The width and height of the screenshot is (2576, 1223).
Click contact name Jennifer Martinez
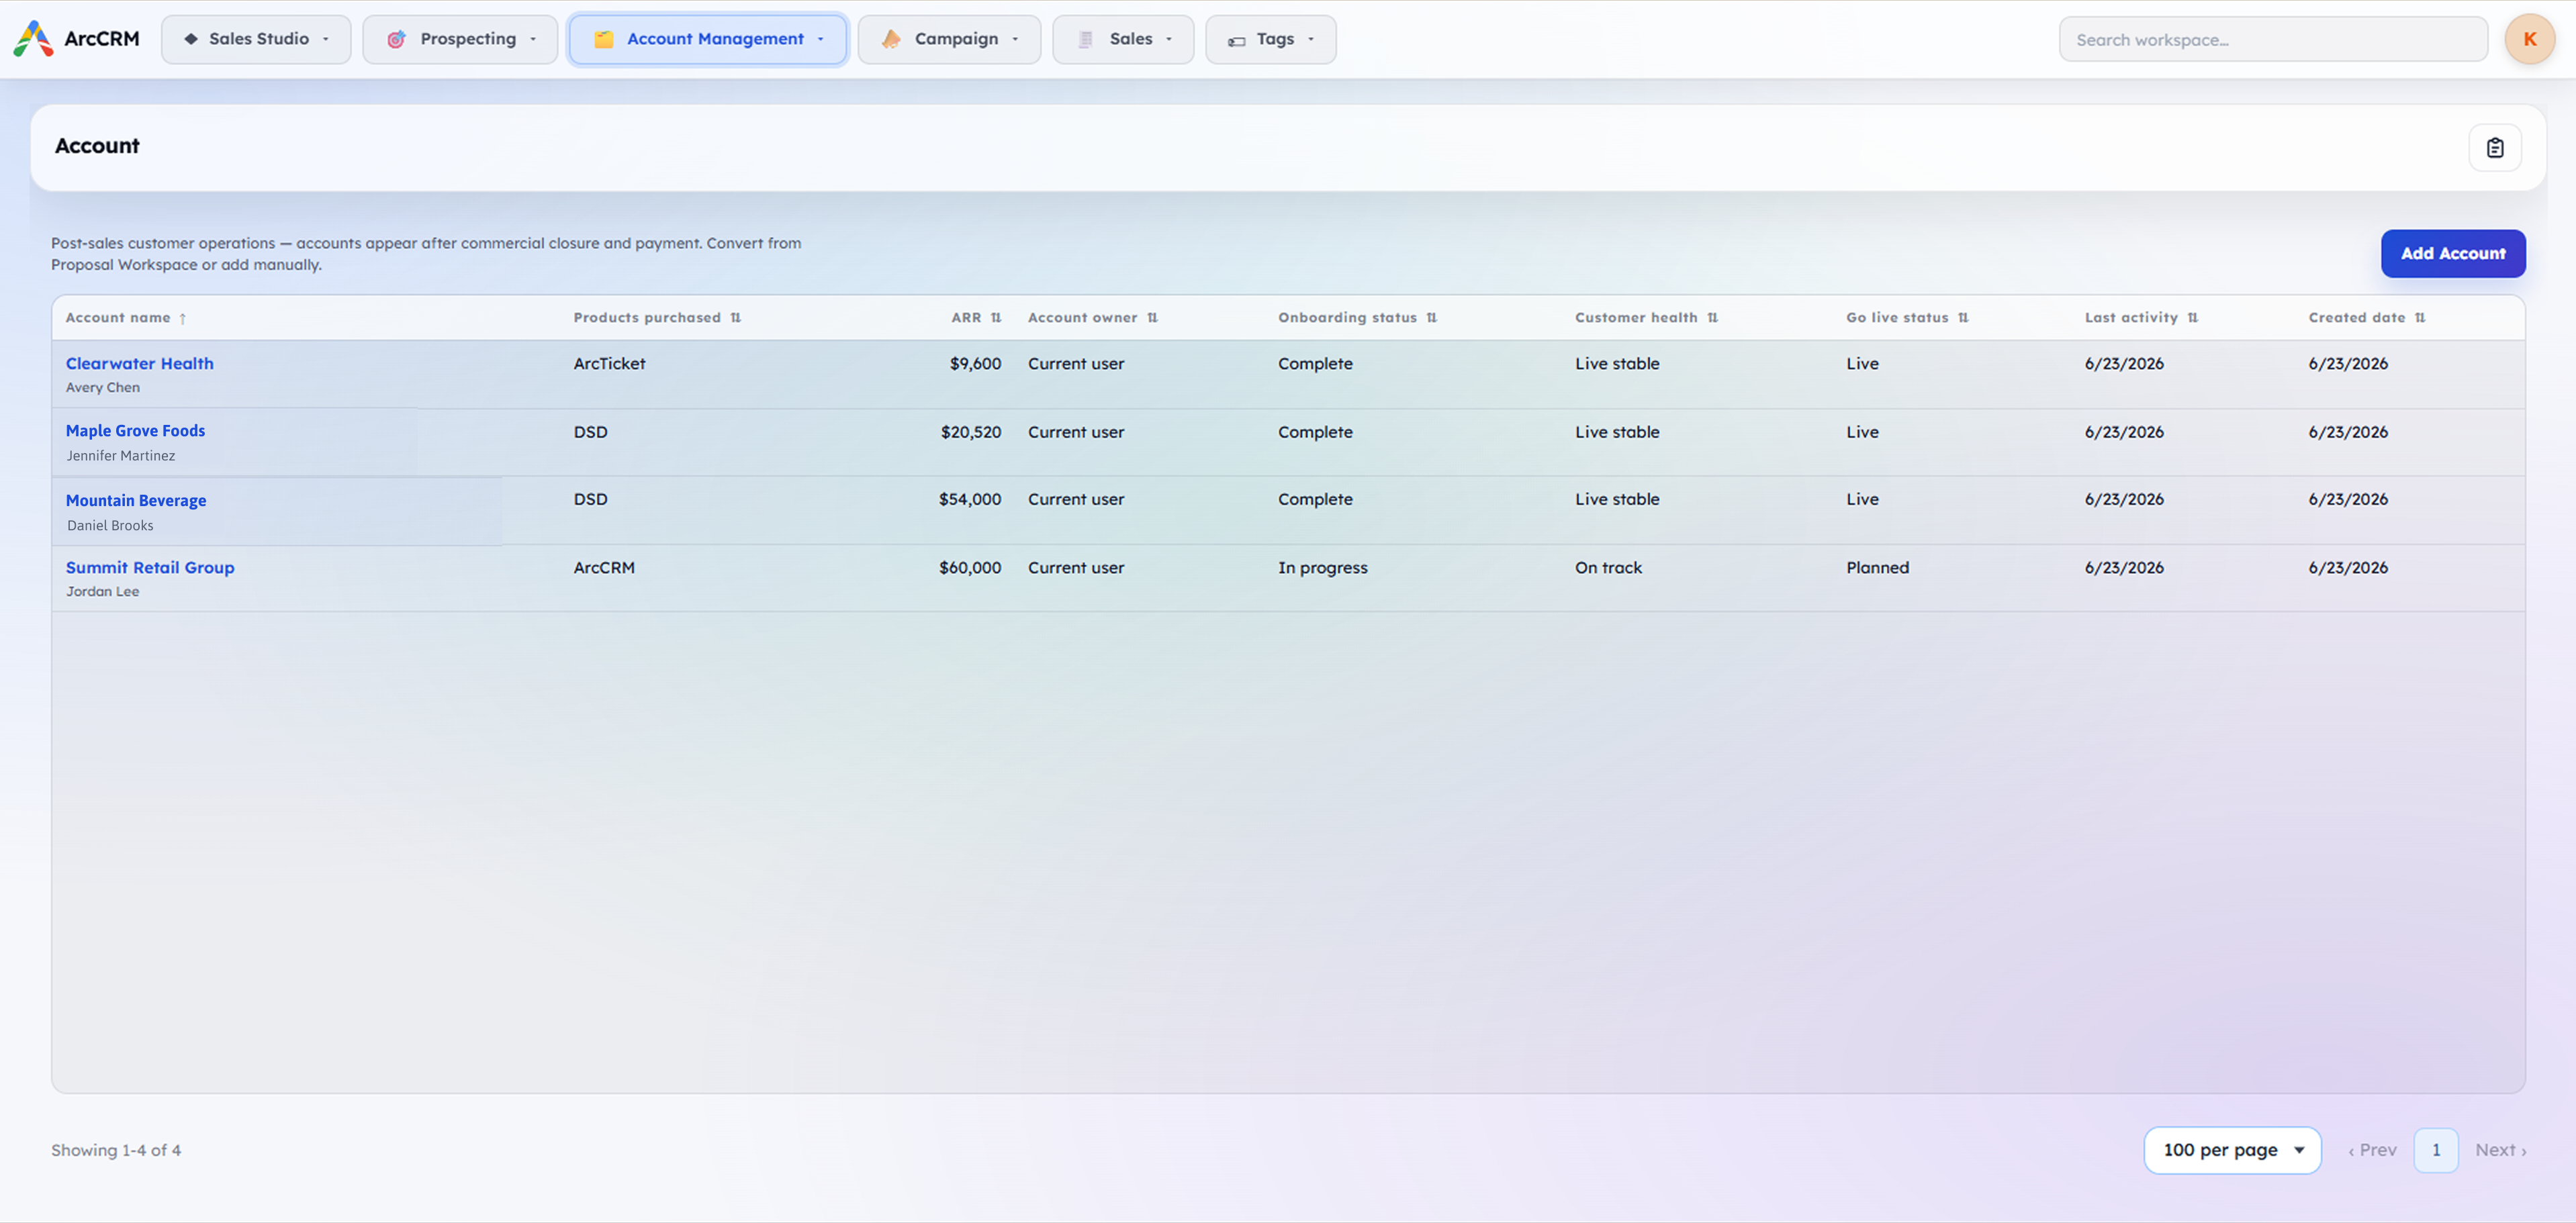[x=121, y=456]
